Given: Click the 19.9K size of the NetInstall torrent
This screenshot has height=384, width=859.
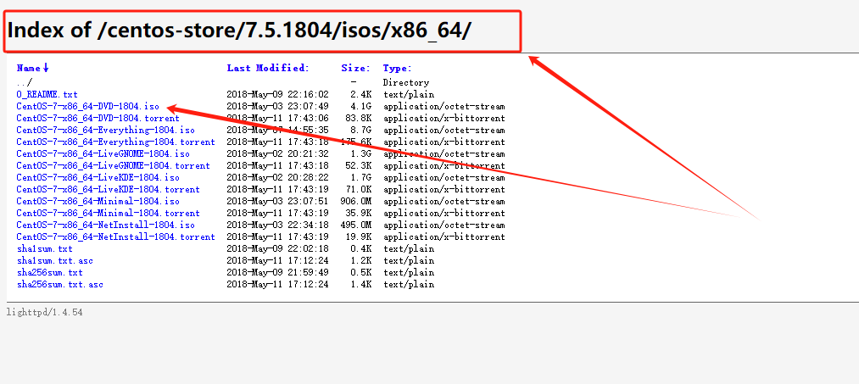Looking at the screenshot, I should tap(359, 237).
